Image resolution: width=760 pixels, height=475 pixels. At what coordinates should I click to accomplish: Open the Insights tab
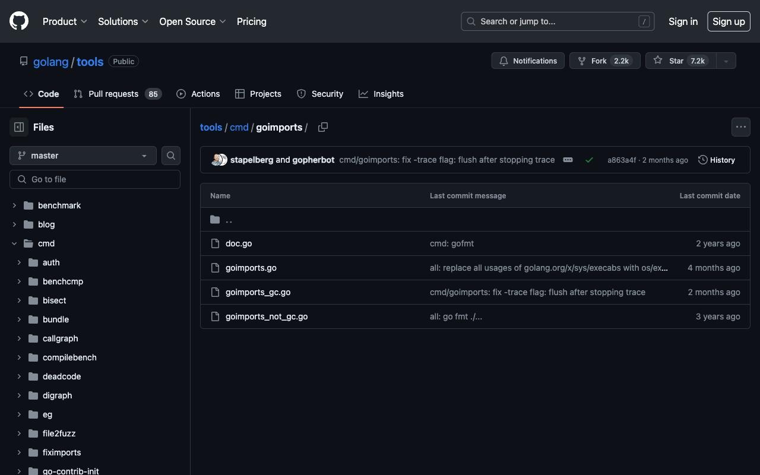click(381, 94)
